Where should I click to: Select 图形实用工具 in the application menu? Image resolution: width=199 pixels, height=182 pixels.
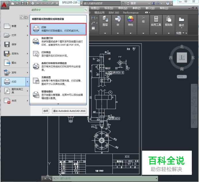tap(15, 91)
